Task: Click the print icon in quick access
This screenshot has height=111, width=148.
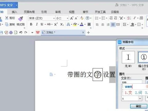Action: tap(11, 33)
